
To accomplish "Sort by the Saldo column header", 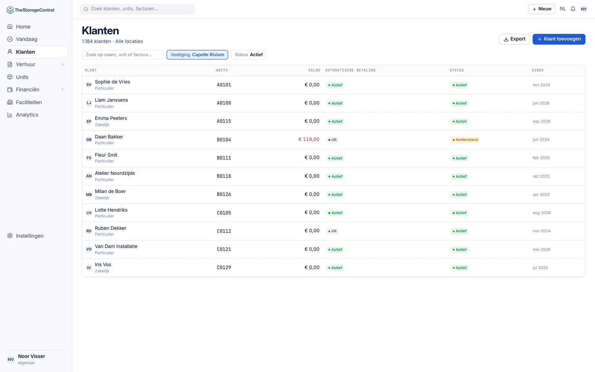I will coord(314,70).
